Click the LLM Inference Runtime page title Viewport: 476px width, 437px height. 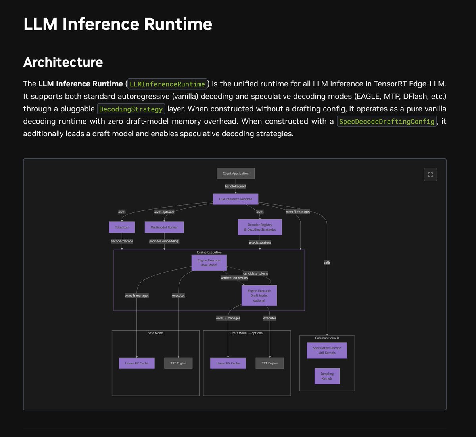[x=118, y=24]
